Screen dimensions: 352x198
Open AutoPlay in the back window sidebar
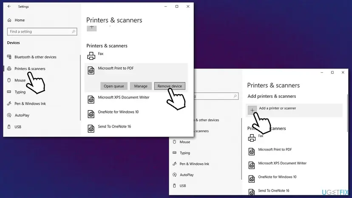pos(187,175)
